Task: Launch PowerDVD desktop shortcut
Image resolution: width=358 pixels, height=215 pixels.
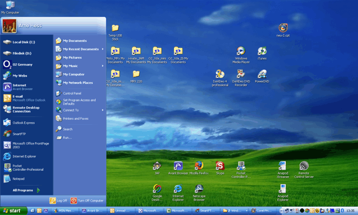Action: point(262,76)
